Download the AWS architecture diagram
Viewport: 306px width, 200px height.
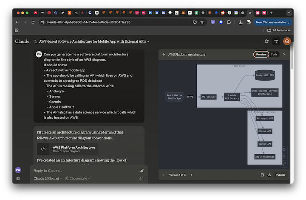click(x=269, y=175)
